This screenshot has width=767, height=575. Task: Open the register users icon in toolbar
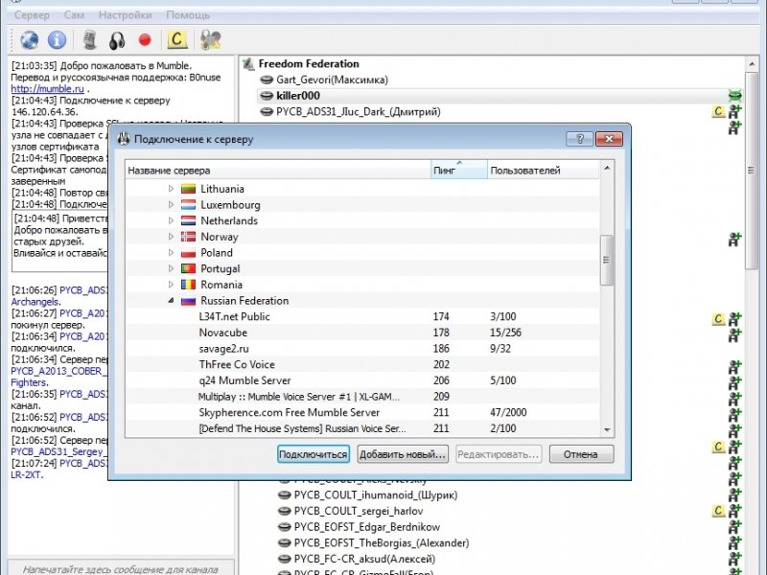coord(211,39)
